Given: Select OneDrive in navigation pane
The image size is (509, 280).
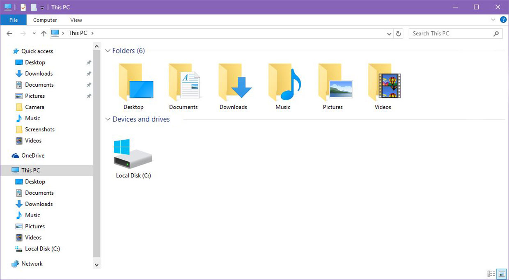Looking at the screenshot, I should pos(32,156).
